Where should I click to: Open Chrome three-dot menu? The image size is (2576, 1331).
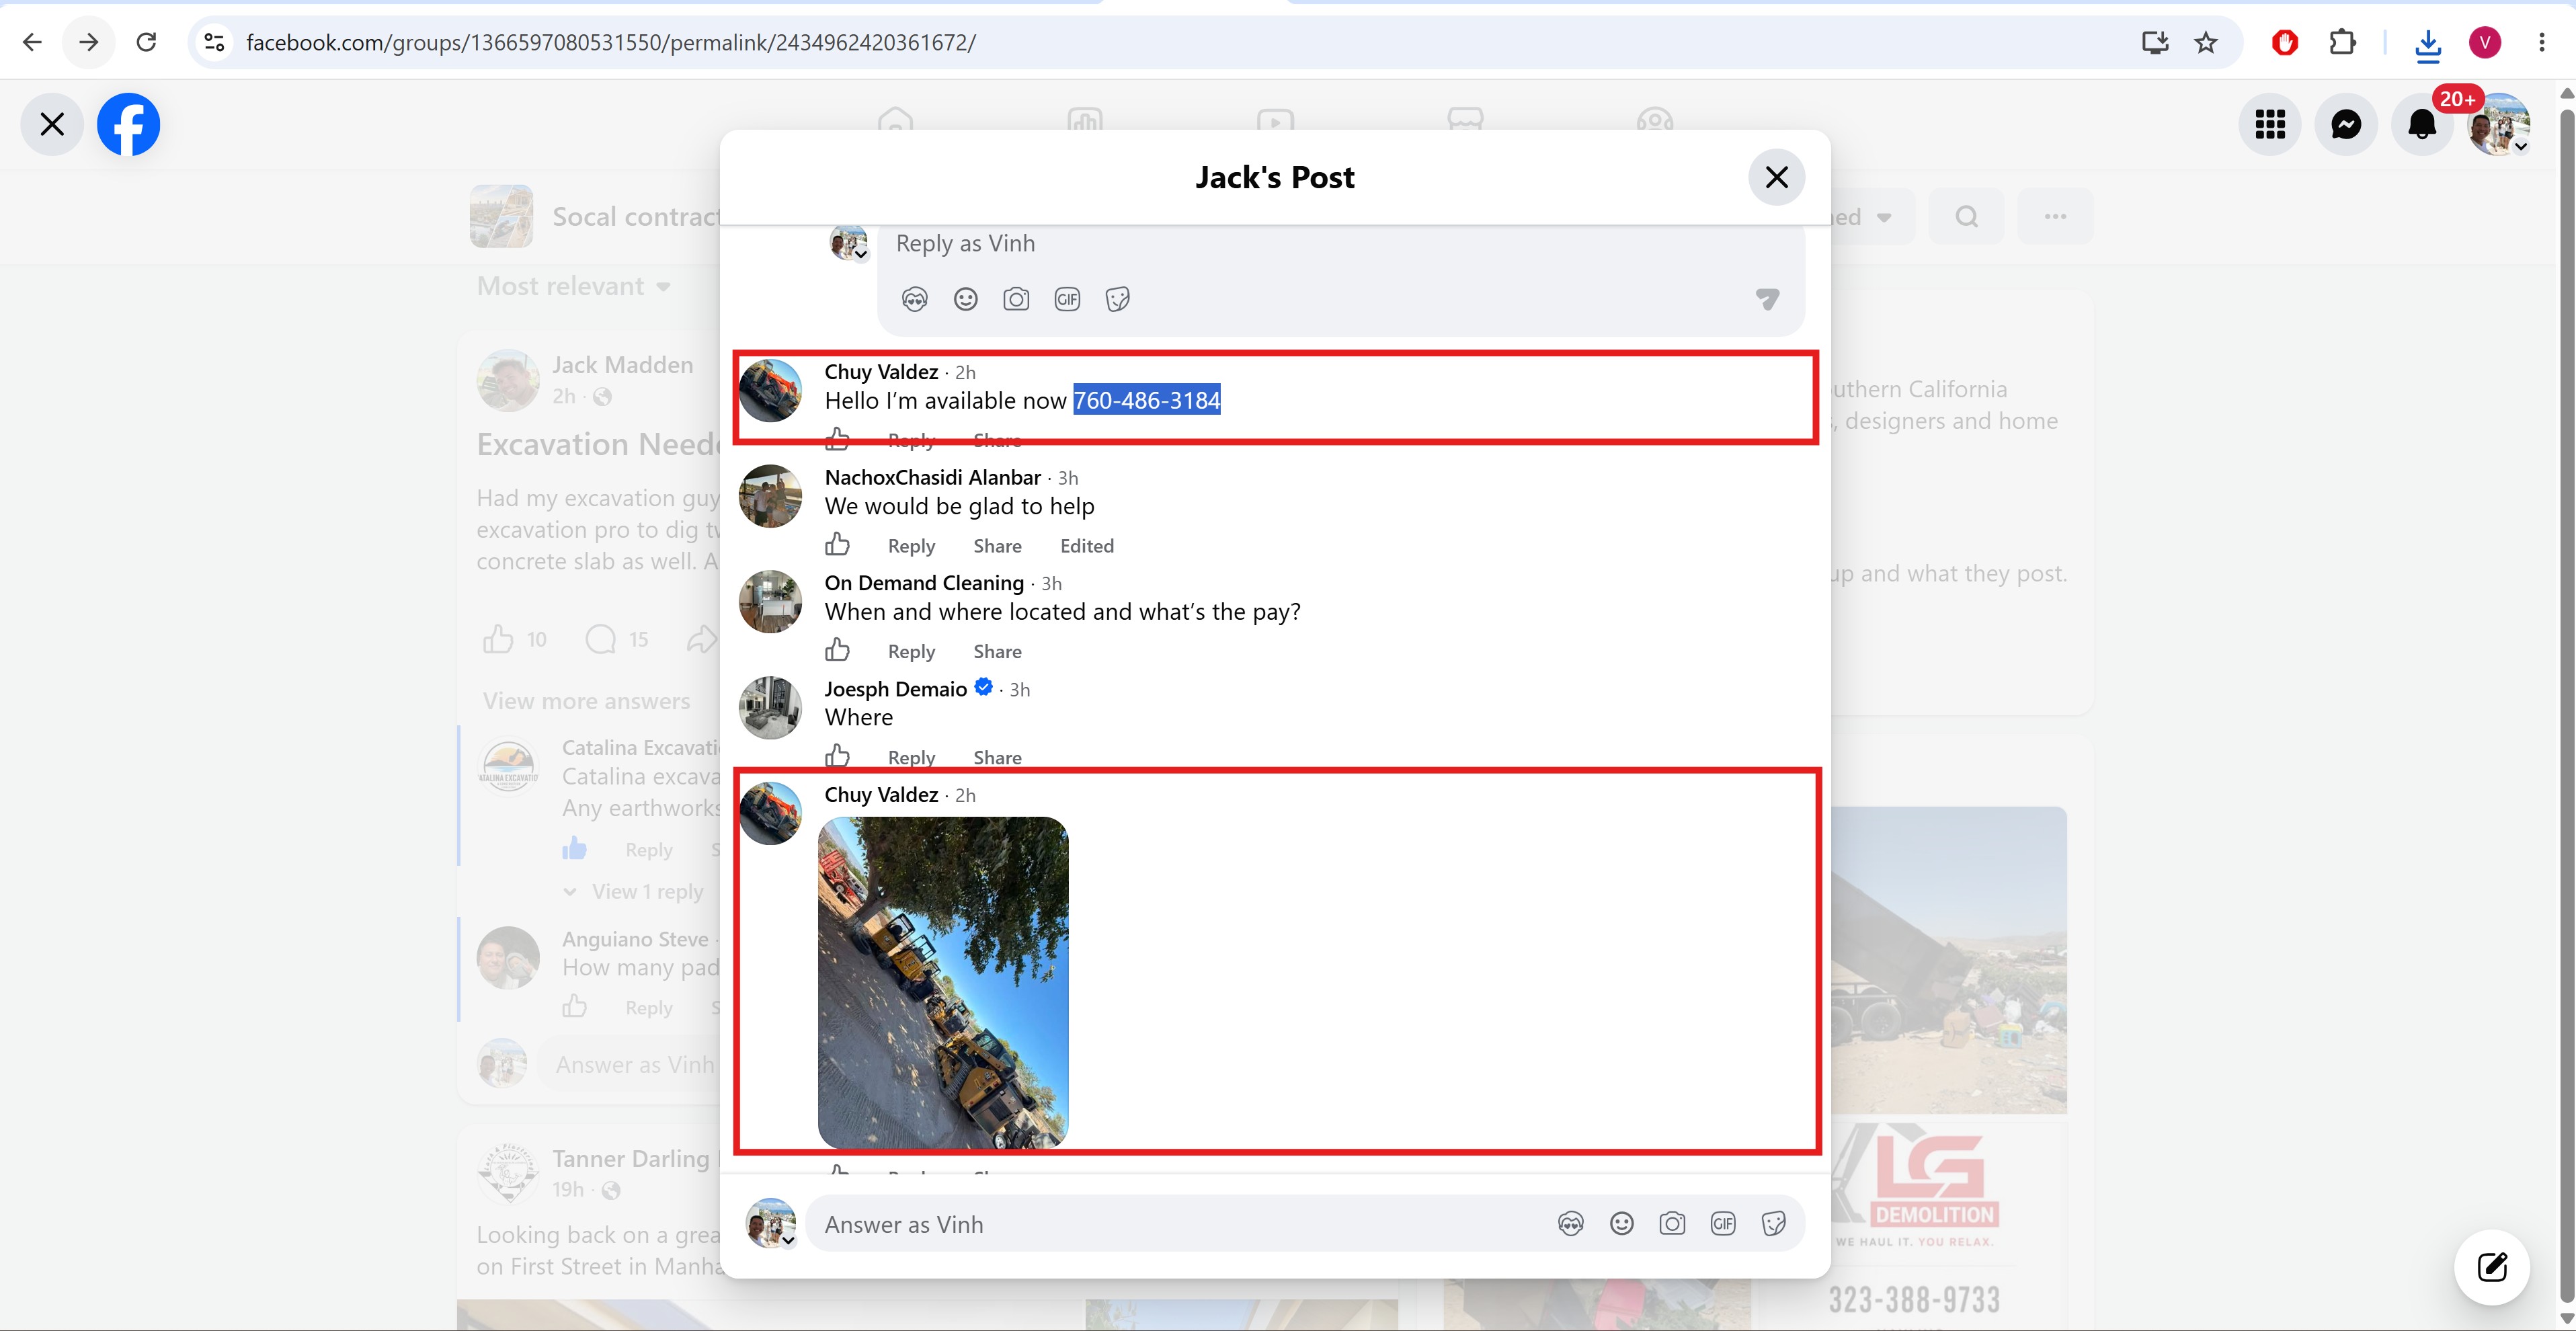pyautogui.click(x=2542, y=42)
